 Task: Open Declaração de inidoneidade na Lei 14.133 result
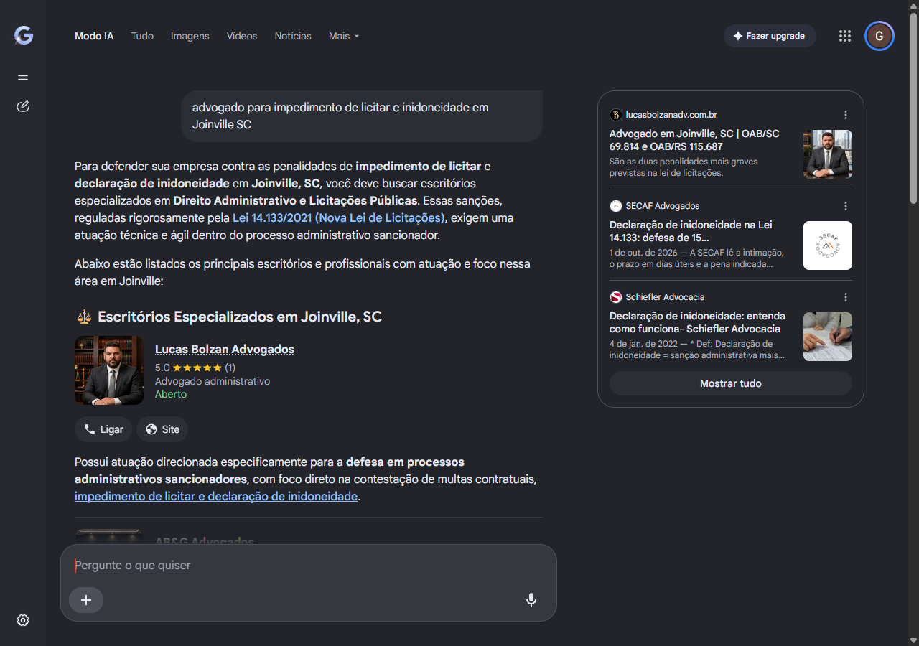691,231
